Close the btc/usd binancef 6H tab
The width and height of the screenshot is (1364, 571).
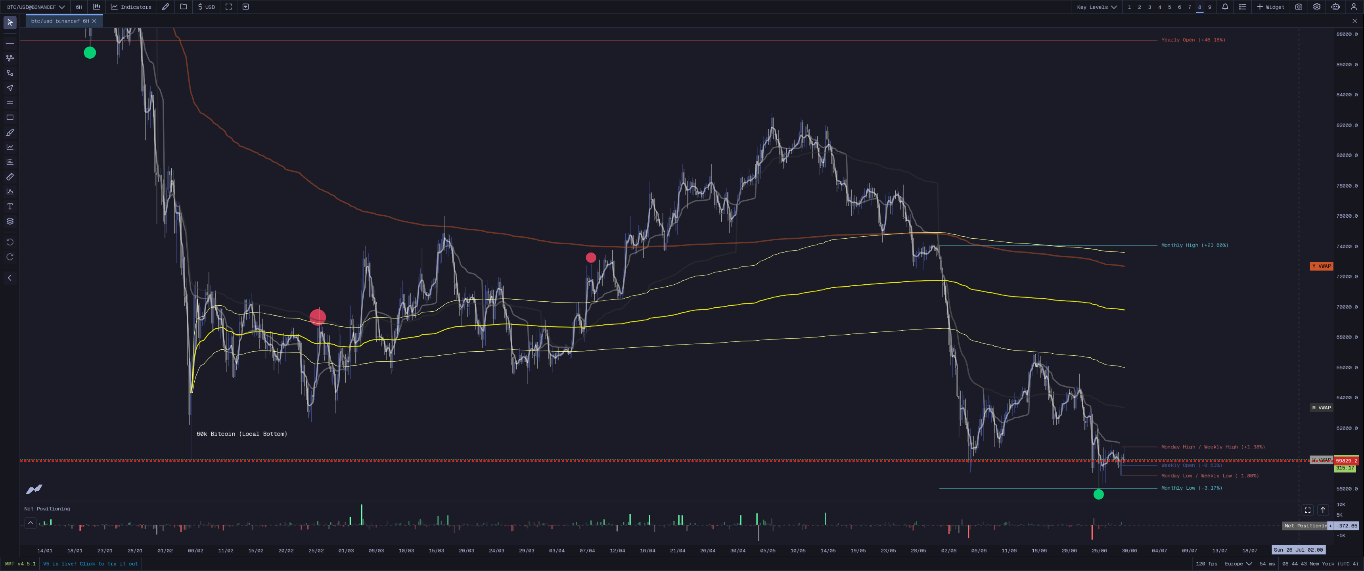94,21
